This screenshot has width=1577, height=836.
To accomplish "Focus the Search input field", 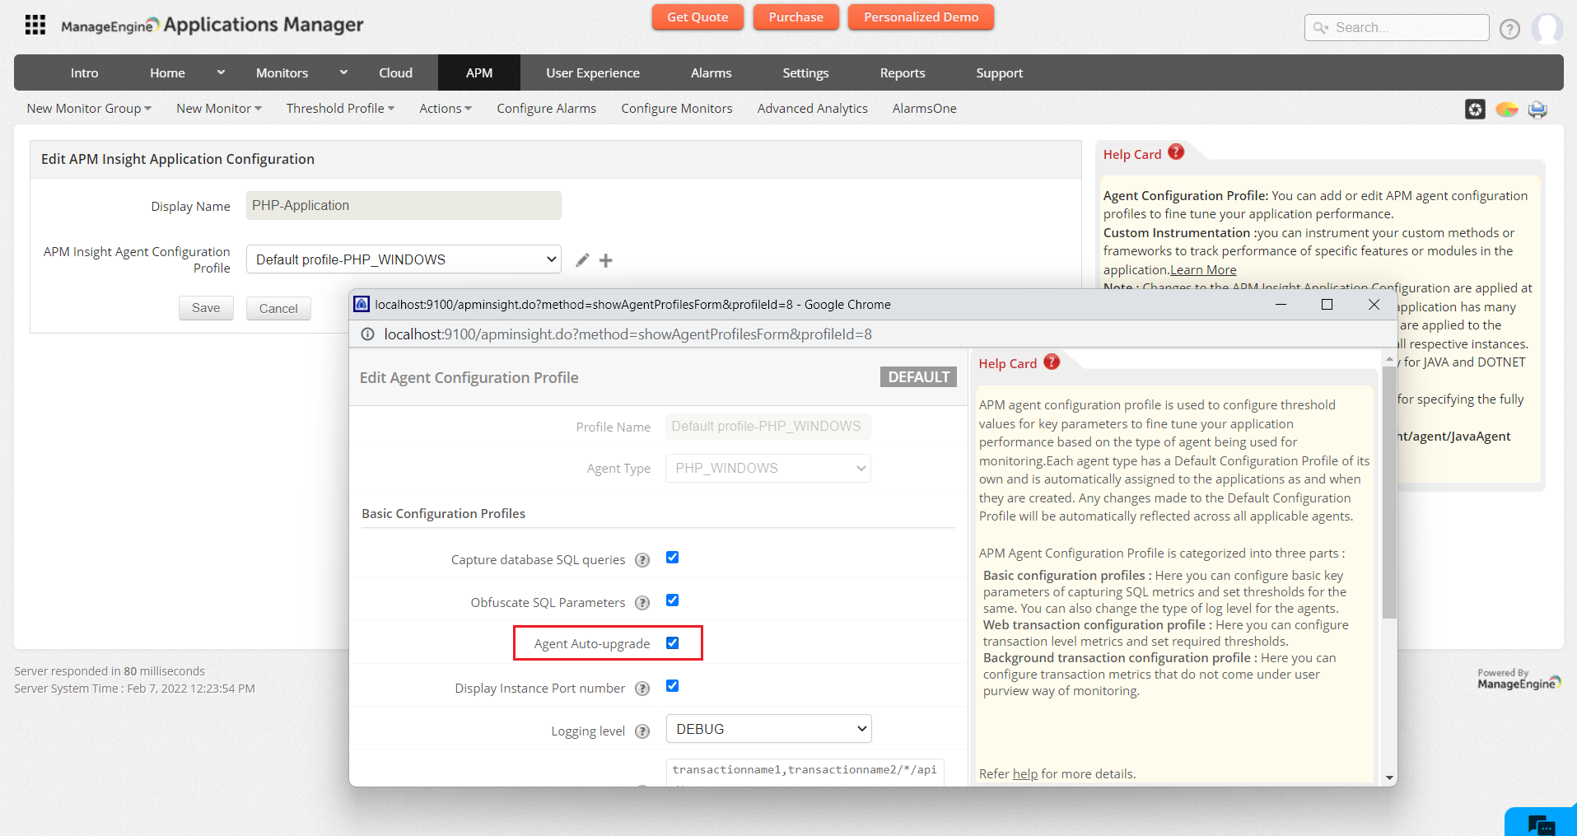I will coord(1397,28).
